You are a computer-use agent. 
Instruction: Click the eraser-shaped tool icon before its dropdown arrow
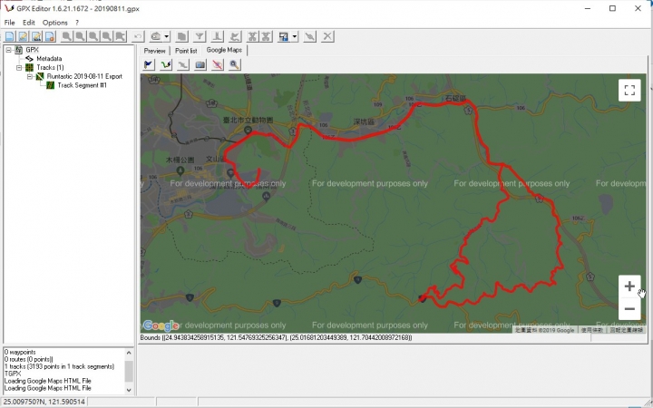[x=156, y=36]
